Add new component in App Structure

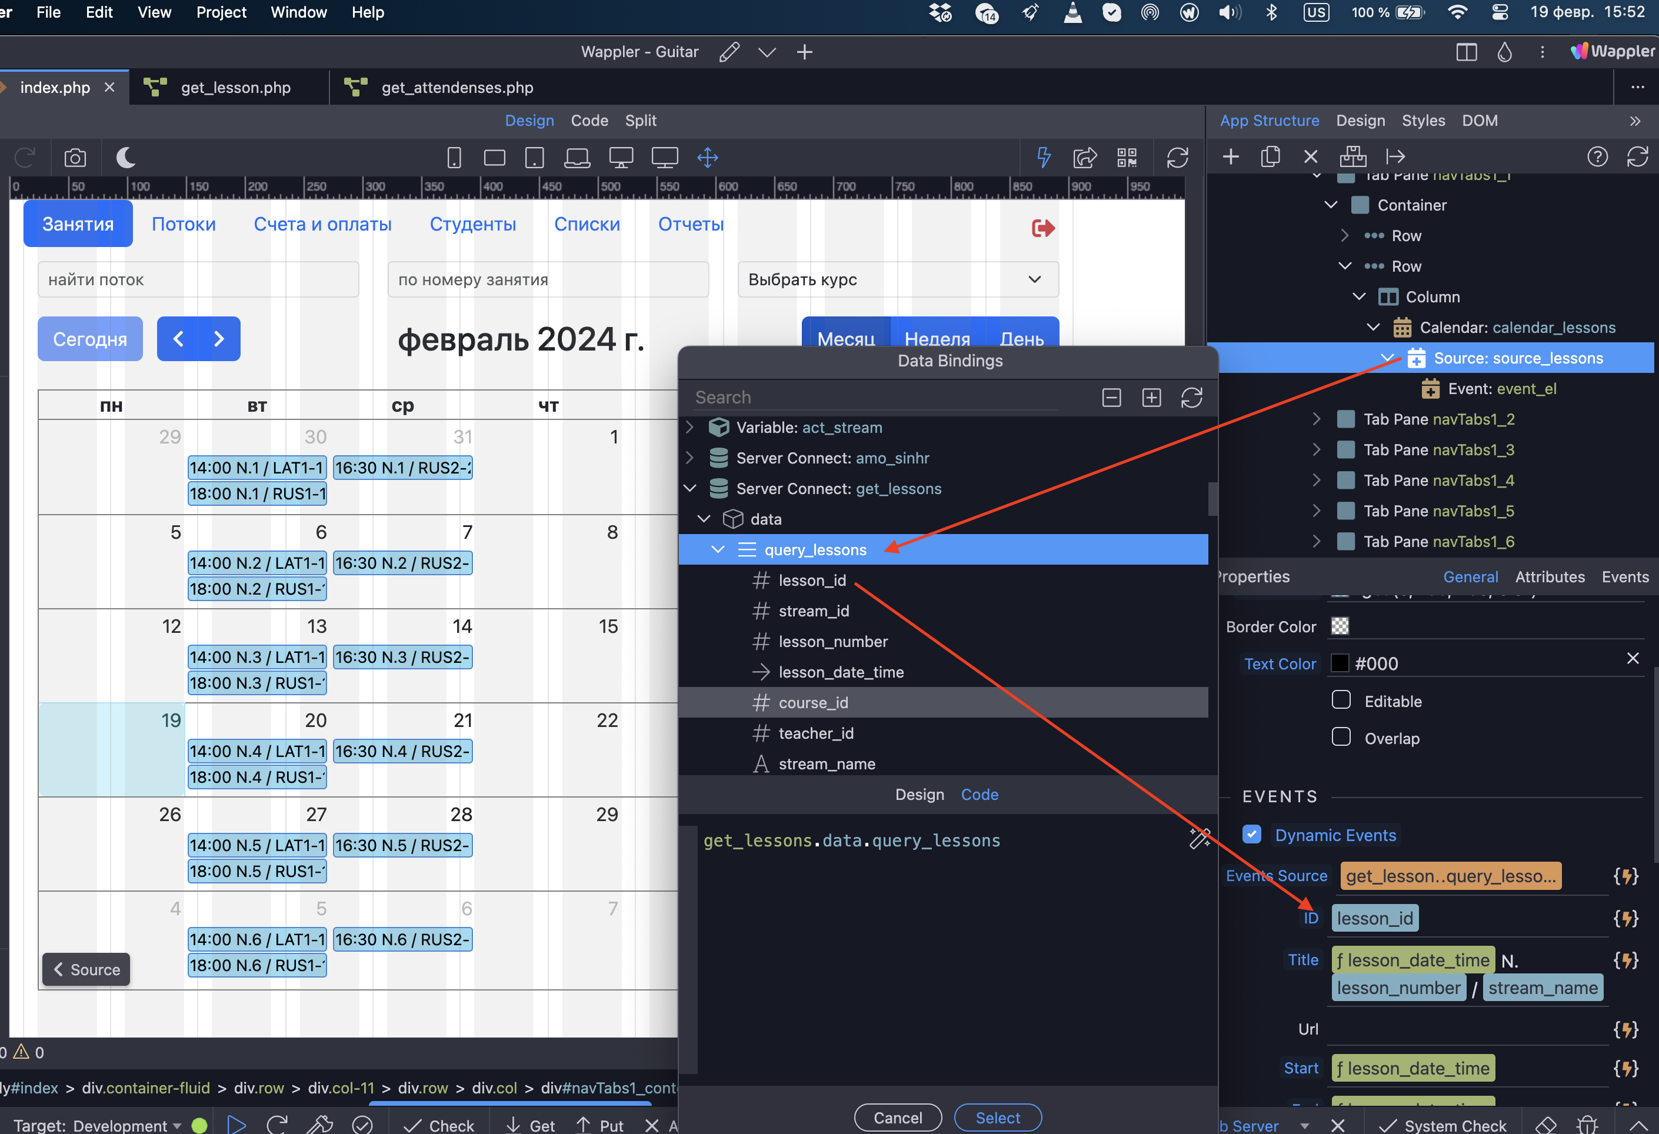coord(1231,157)
